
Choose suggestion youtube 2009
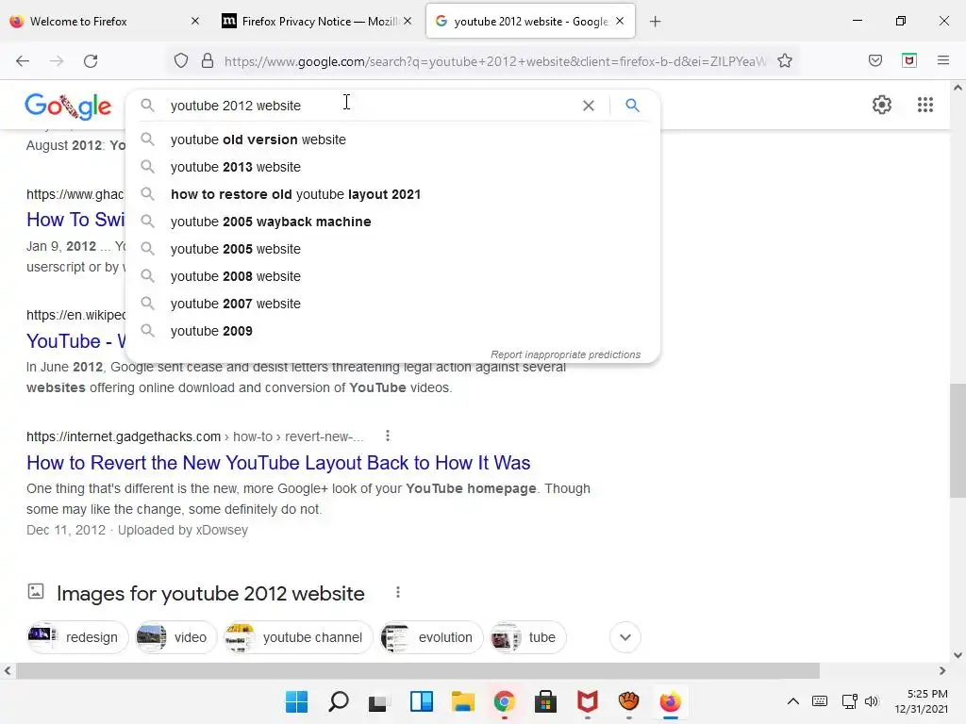tap(392, 331)
